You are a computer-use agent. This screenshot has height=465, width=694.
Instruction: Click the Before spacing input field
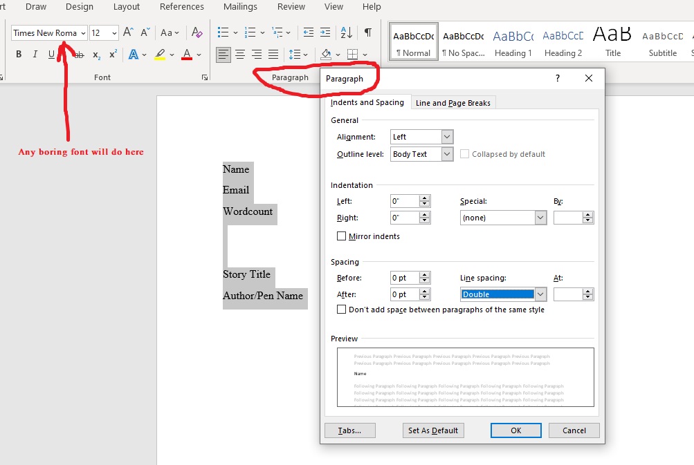click(x=405, y=278)
